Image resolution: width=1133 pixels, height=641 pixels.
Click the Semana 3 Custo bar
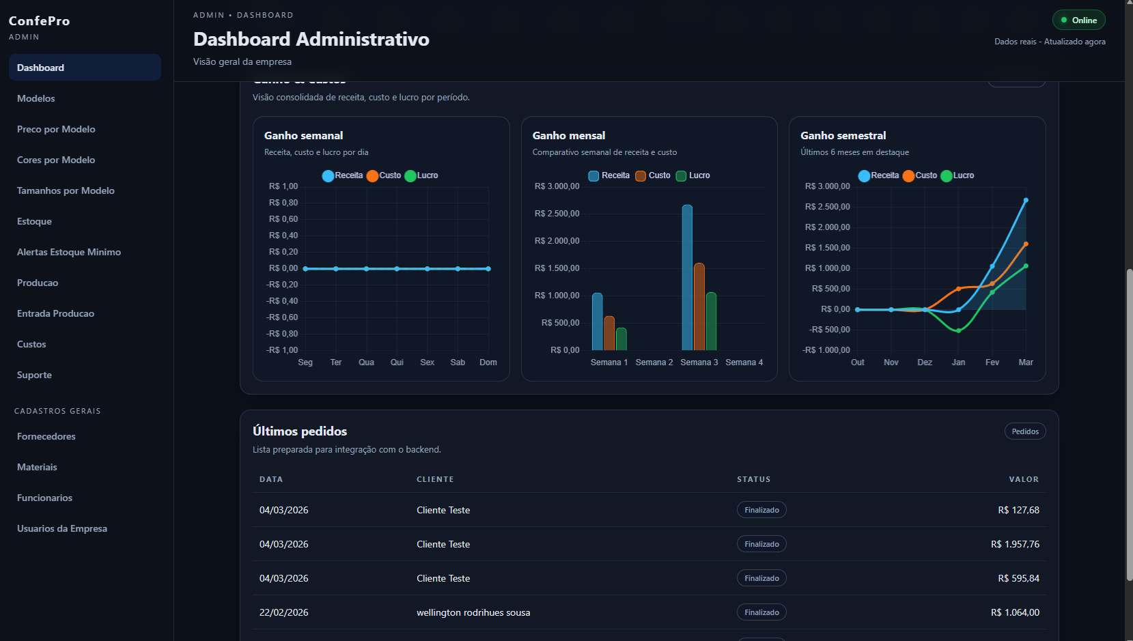coord(699,307)
